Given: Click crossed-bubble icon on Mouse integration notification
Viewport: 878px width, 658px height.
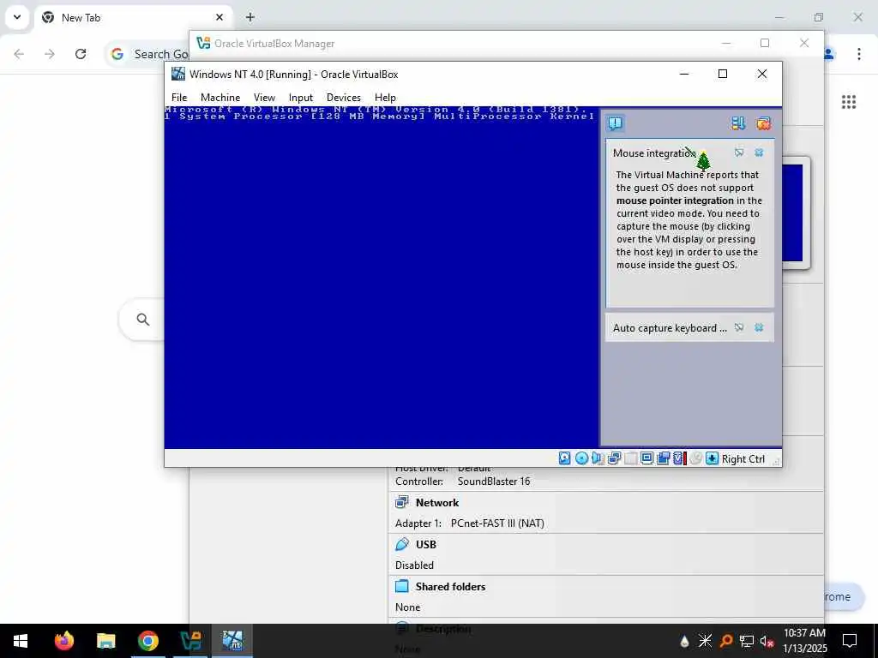Looking at the screenshot, I should [739, 153].
